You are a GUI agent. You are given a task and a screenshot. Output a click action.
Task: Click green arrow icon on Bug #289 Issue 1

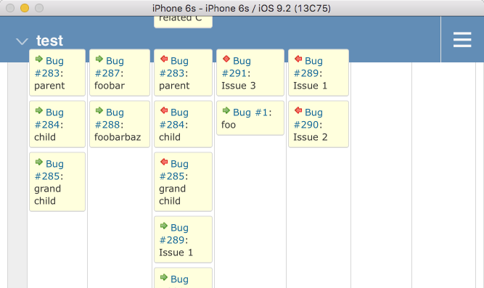164,226
